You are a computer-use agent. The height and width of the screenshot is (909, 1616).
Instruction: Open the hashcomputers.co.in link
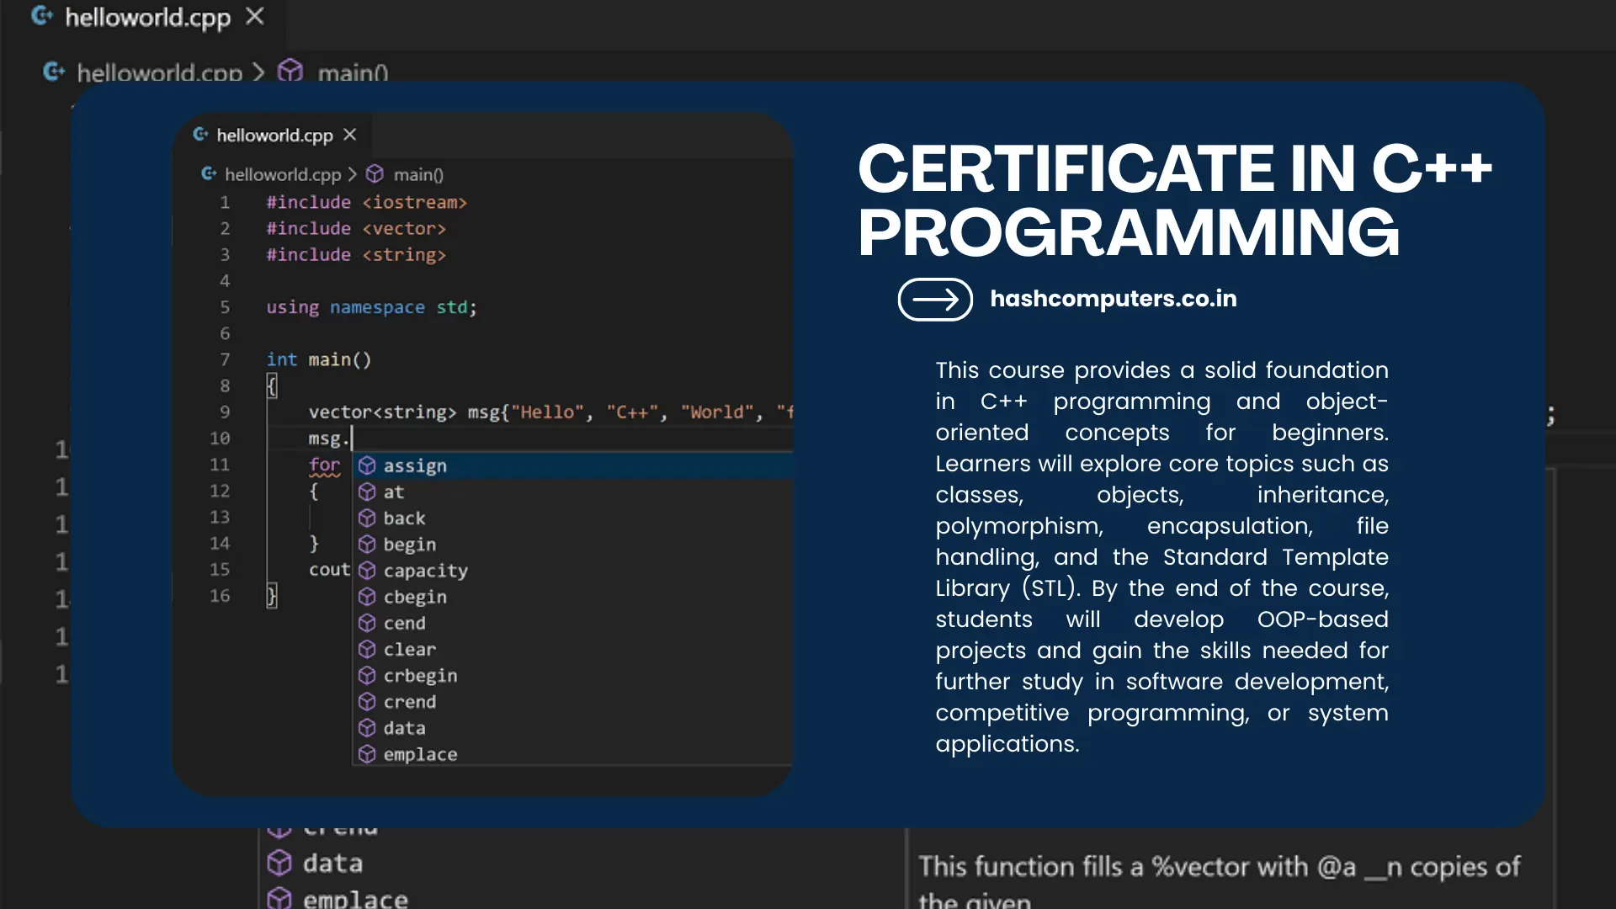click(x=1113, y=299)
